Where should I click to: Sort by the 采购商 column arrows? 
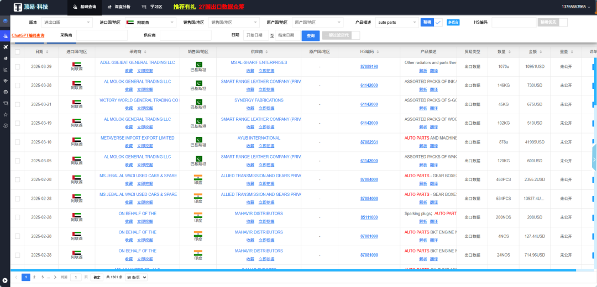coord(145,52)
